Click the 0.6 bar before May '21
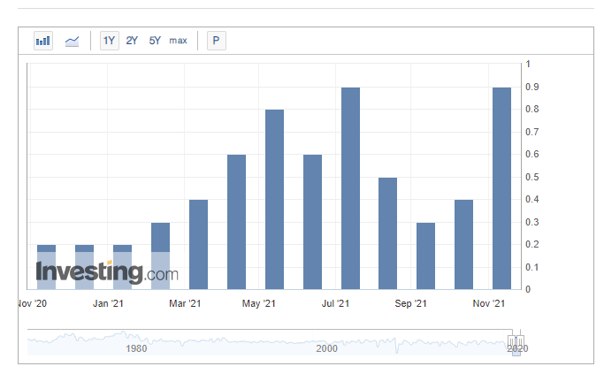The width and height of the screenshot is (604, 374). (236, 222)
